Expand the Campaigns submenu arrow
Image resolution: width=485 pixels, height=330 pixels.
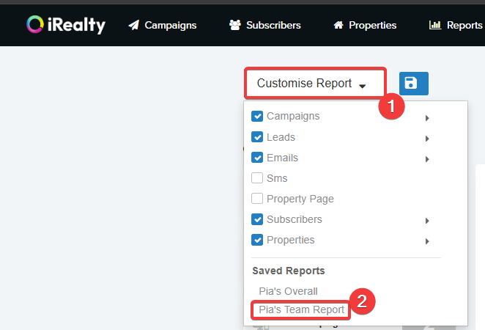426,117
